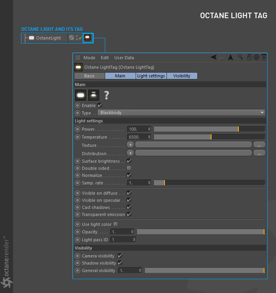
Task: Select the area light preset icon
Action: (81, 95)
